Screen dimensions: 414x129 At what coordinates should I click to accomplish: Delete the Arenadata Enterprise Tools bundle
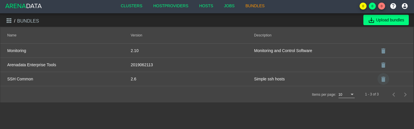[x=383, y=65]
